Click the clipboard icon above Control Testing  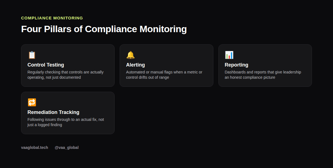tap(32, 55)
